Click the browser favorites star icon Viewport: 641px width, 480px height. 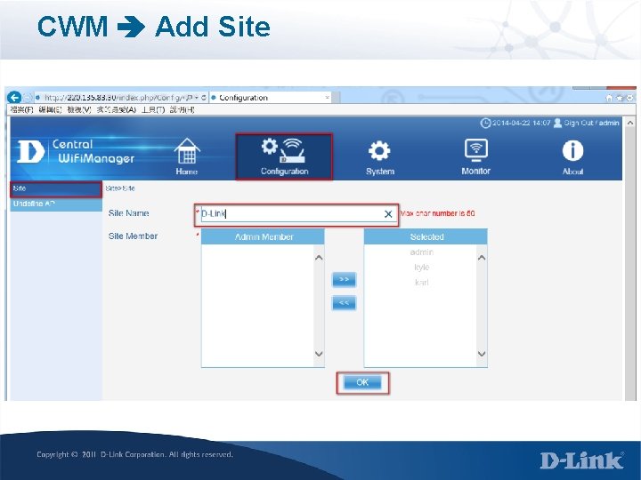(620, 98)
